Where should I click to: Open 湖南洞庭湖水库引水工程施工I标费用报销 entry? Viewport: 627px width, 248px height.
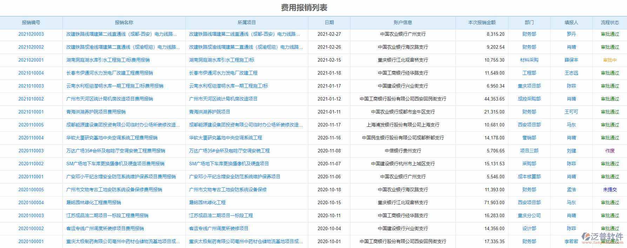coord(108,60)
